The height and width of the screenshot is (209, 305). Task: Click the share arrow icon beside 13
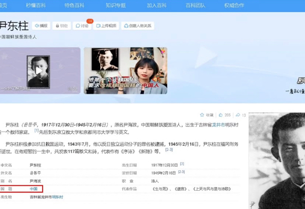(x=238, y=115)
